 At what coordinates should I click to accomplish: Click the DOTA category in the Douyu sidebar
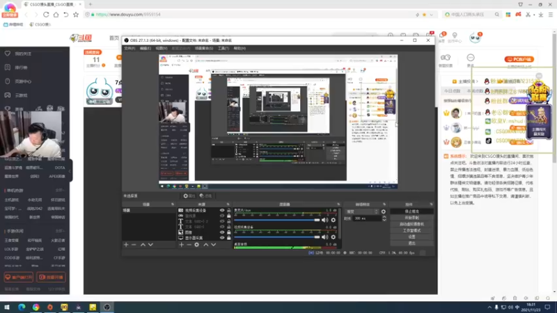60,168
